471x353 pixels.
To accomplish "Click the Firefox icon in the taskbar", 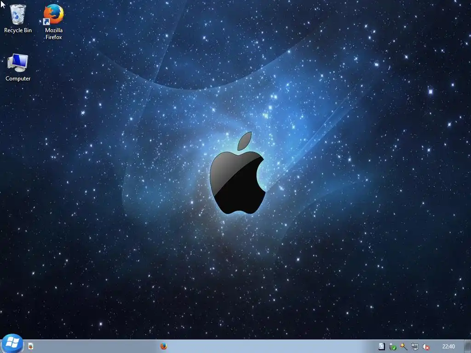I will tap(163, 347).
